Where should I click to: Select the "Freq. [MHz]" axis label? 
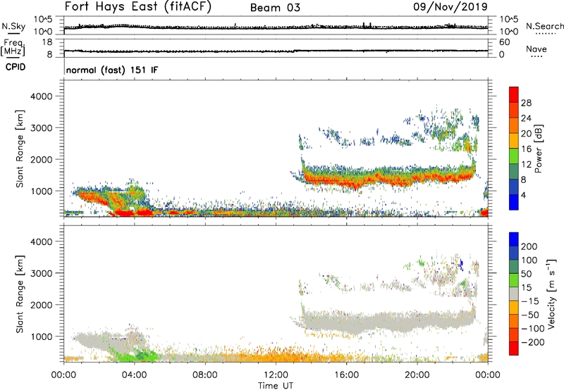[13, 47]
